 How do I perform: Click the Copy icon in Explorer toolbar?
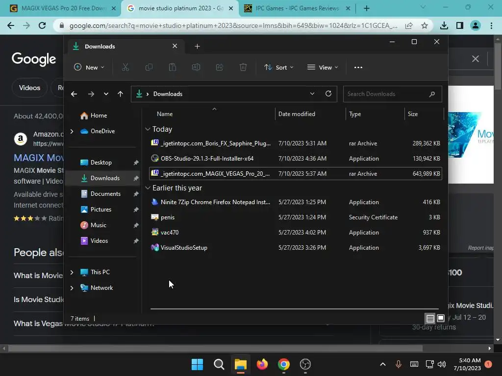(x=149, y=68)
